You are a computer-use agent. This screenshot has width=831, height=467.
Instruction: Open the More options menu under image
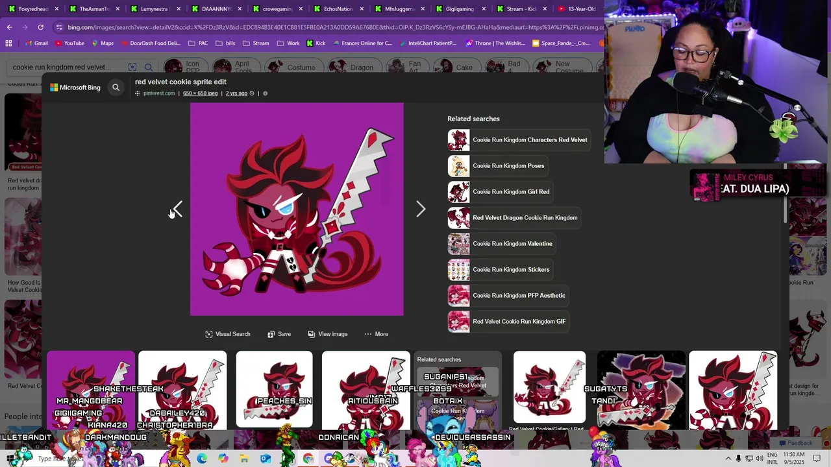[376, 334]
